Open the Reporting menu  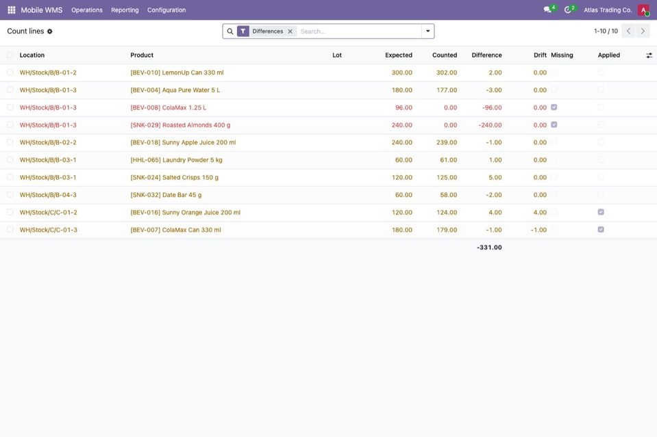pos(125,10)
